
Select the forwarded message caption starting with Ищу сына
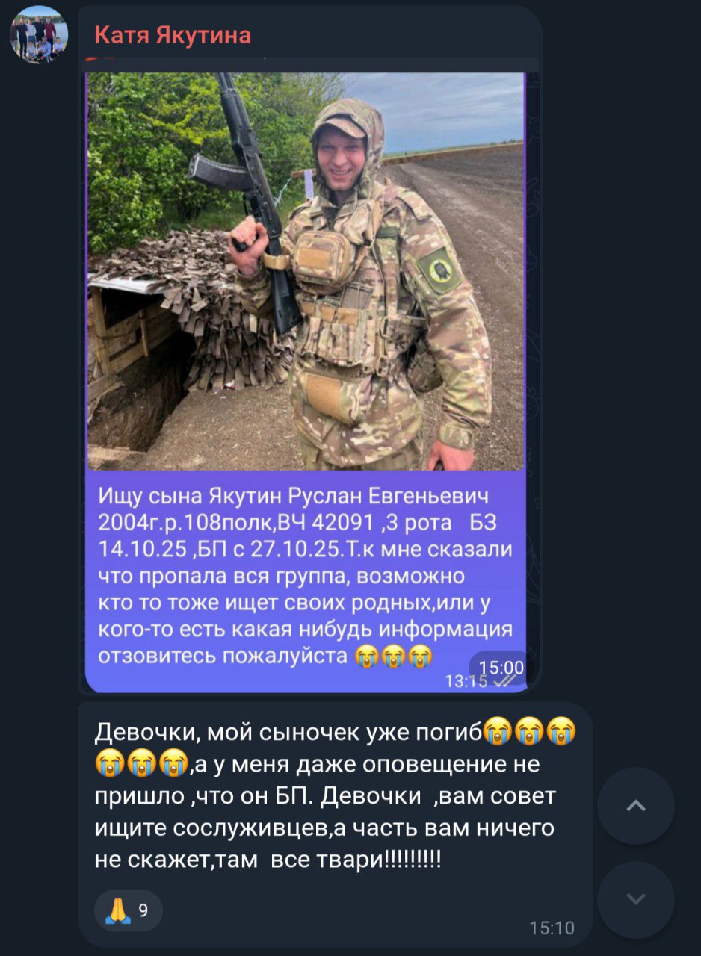[306, 576]
